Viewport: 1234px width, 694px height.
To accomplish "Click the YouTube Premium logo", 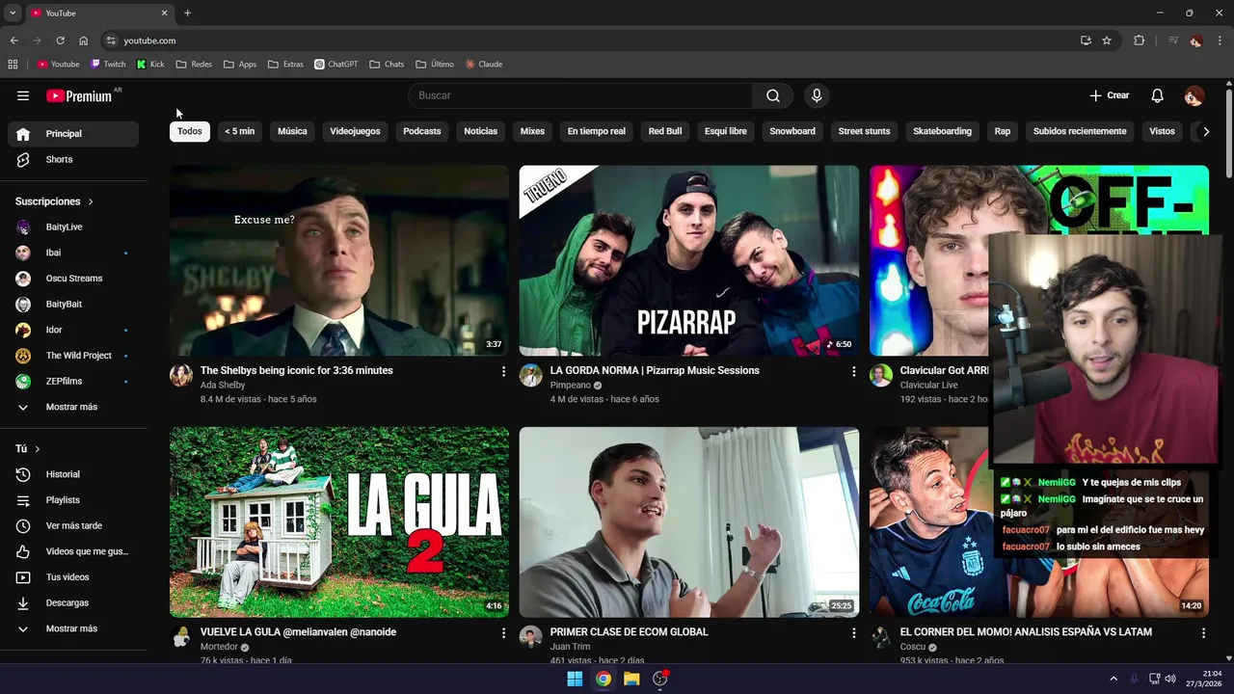I will (x=81, y=95).
